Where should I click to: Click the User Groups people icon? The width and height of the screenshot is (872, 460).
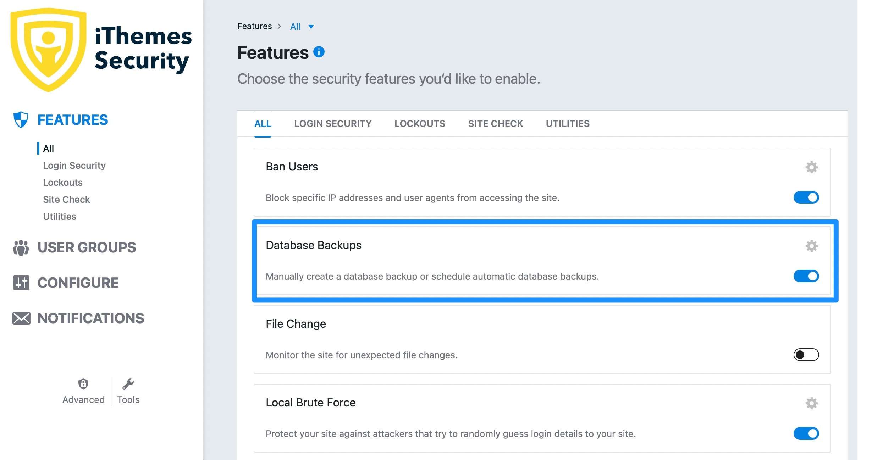click(21, 248)
